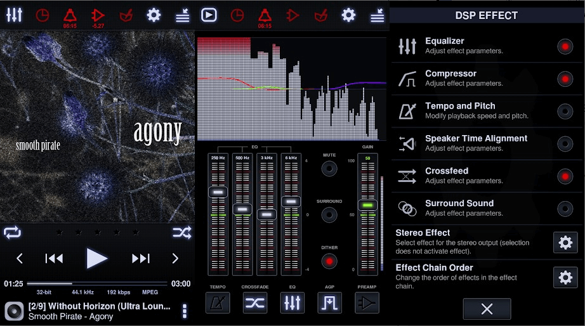
Task: Click the red sleep timer clock in EQ screen
Action: pos(237,15)
